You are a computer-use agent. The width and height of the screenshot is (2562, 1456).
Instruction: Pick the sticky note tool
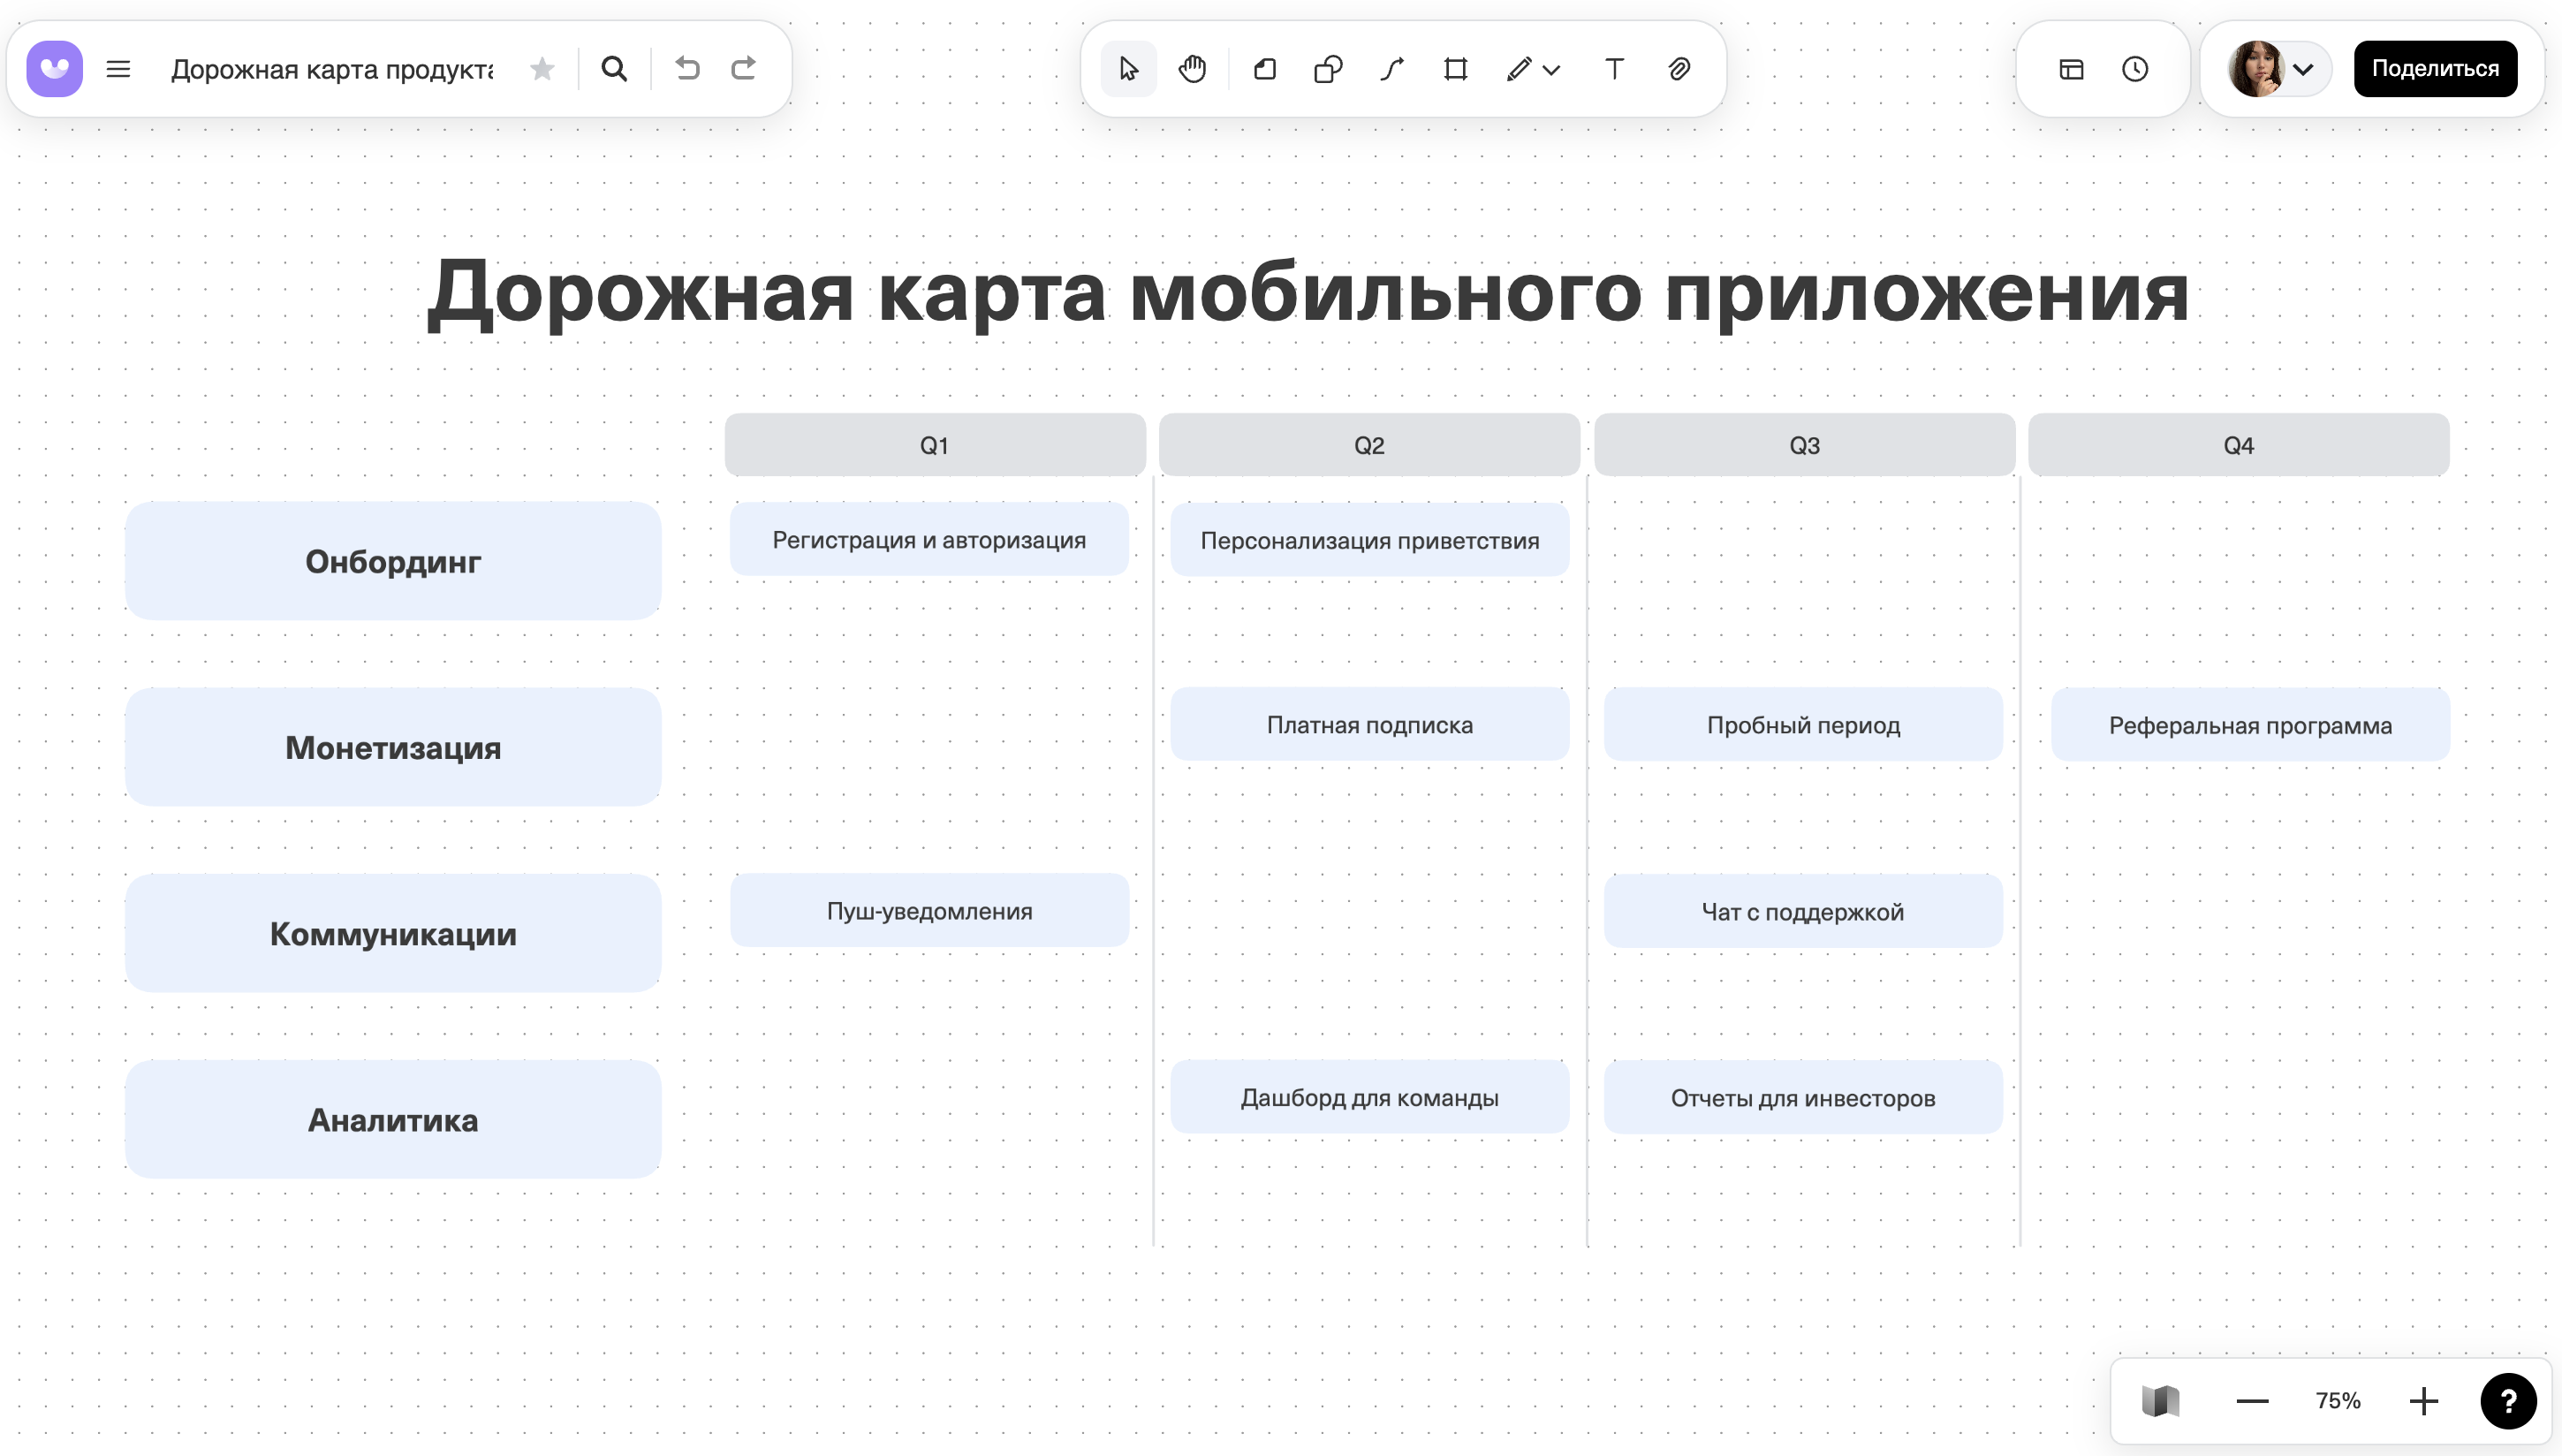pos(1263,68)
